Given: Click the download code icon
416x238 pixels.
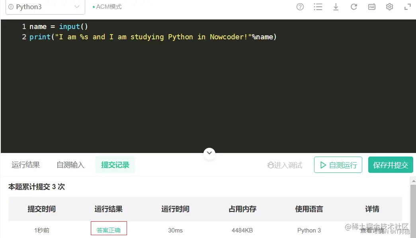Looking at the screenshot, I should click(336, 7).
